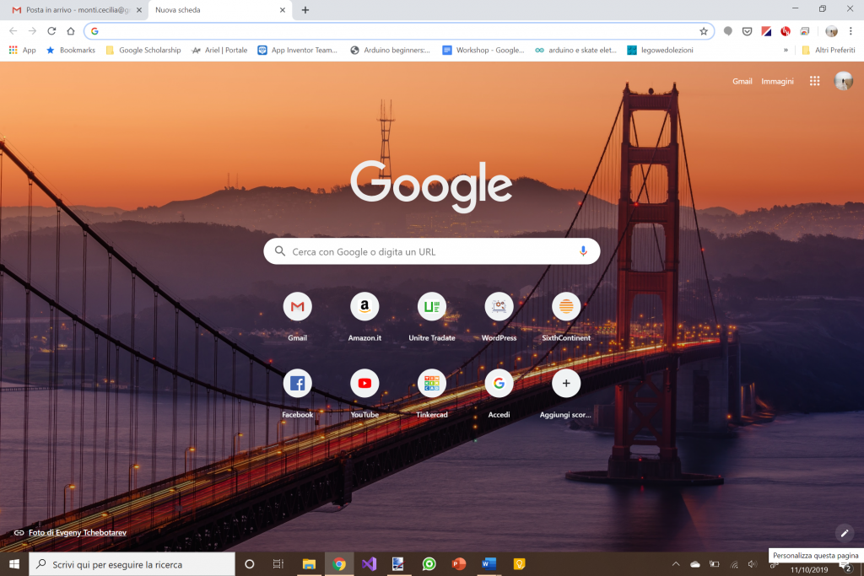The height and width of the screenshot is (576, 864).
Task: Expand the hidden bookmarks overflow chevron
Action: 786,50
